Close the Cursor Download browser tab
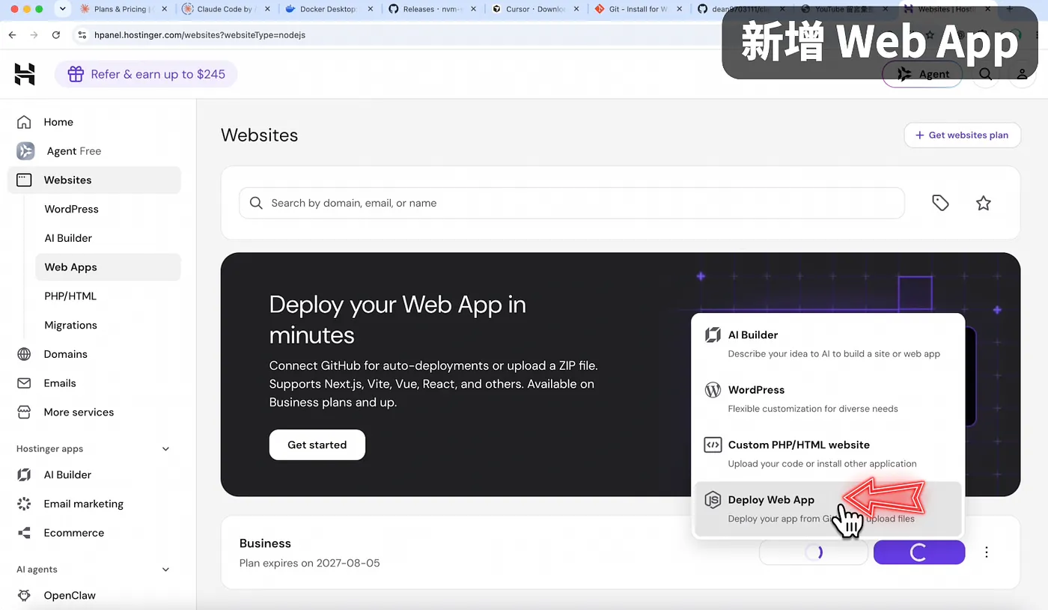 [x=577, y=9]
